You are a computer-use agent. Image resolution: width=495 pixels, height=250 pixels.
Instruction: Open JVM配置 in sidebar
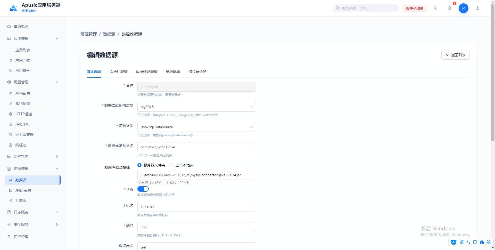(x=33, y=93)
